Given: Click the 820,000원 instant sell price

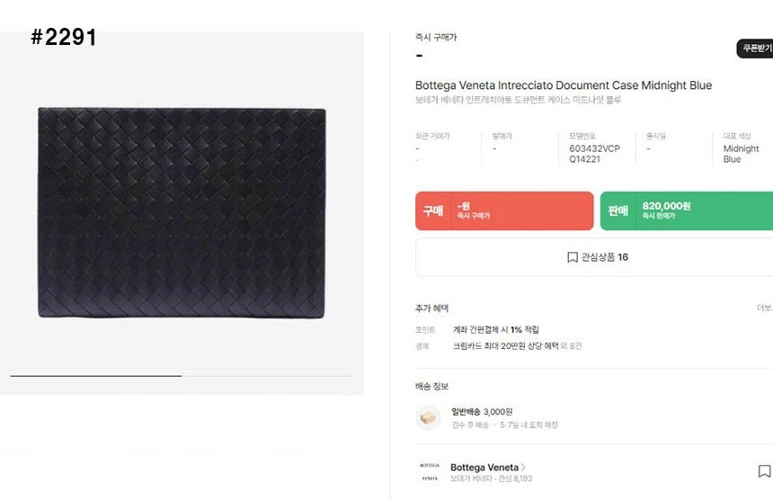Looking at the screenshot, I should click(x=666, y=206).
